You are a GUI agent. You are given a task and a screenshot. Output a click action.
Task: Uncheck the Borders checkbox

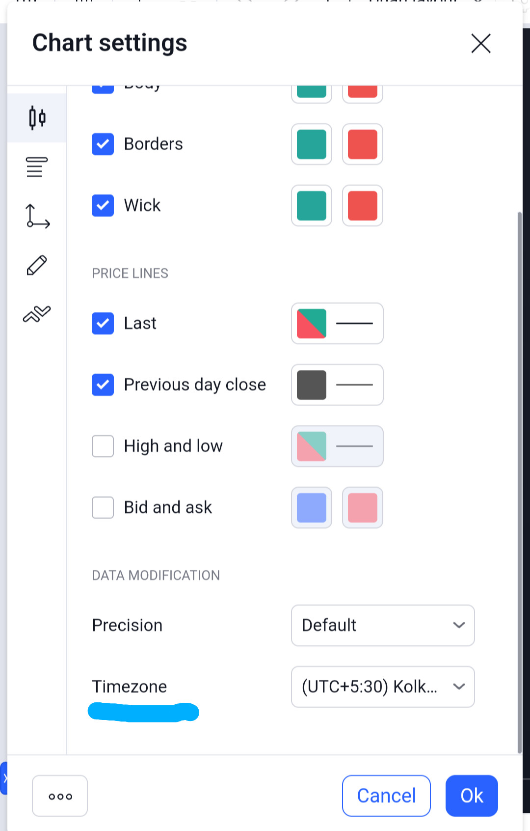(x=103, y=144)
